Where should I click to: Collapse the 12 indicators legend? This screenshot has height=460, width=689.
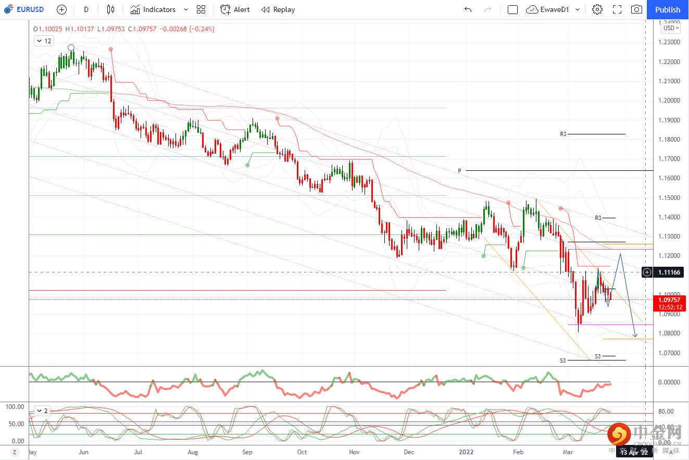(44, 41)
